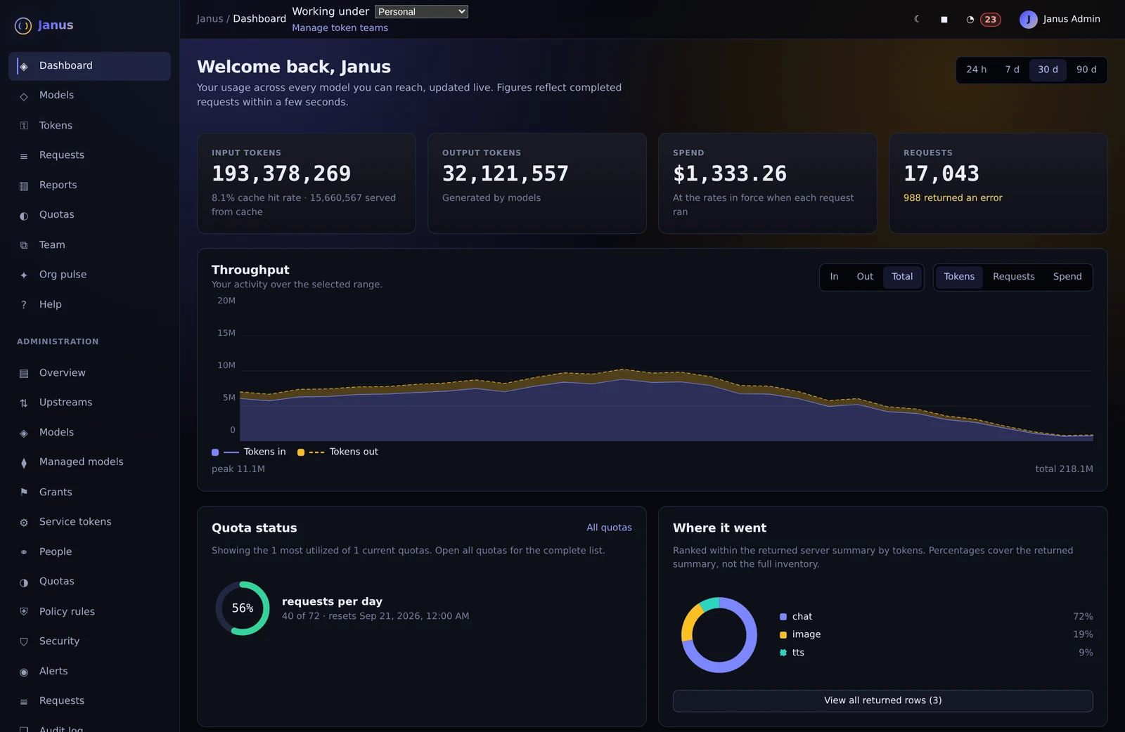Image resolution: width=1125 pixels, height=732 pixels.
Task: Open the People icon in Administration
Action: click(24, 552)
